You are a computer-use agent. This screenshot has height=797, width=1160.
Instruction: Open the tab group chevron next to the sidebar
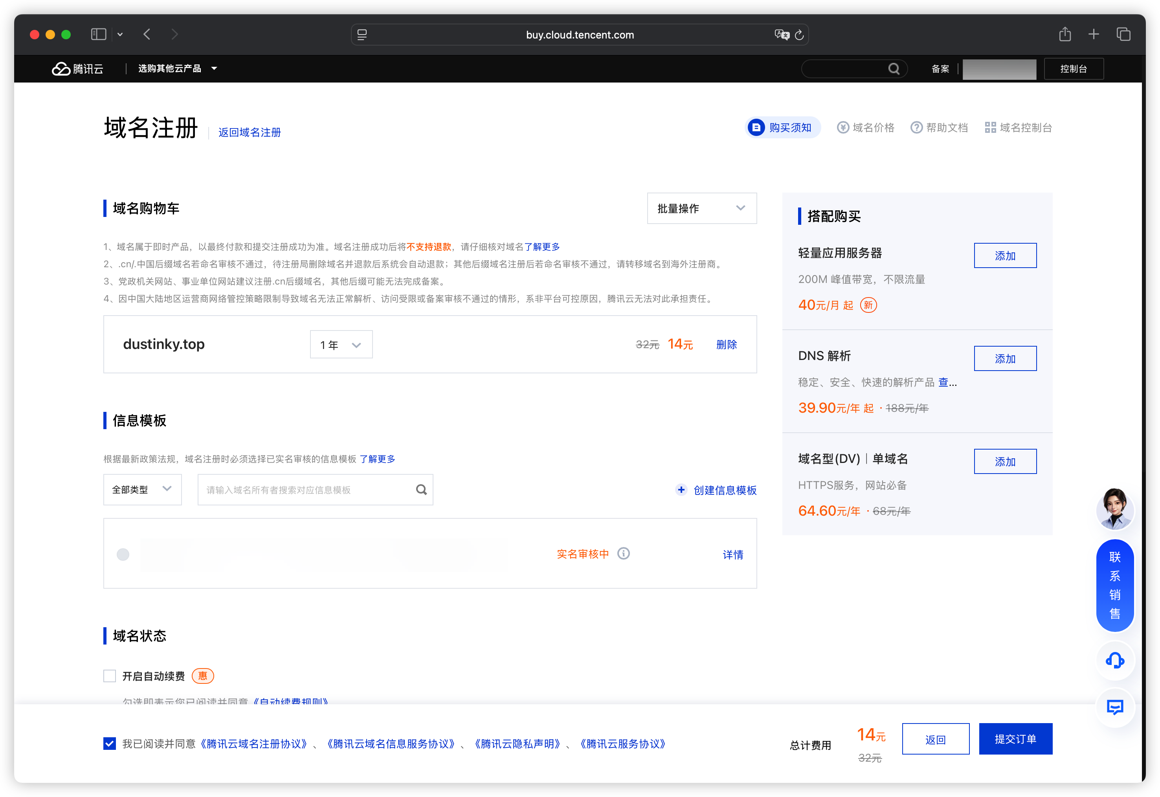tap(120, 35)
